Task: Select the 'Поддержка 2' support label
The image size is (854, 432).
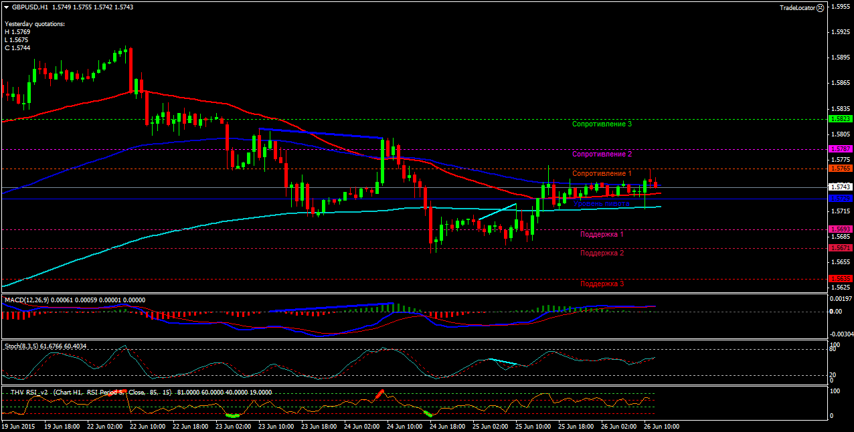Action: 602,253
